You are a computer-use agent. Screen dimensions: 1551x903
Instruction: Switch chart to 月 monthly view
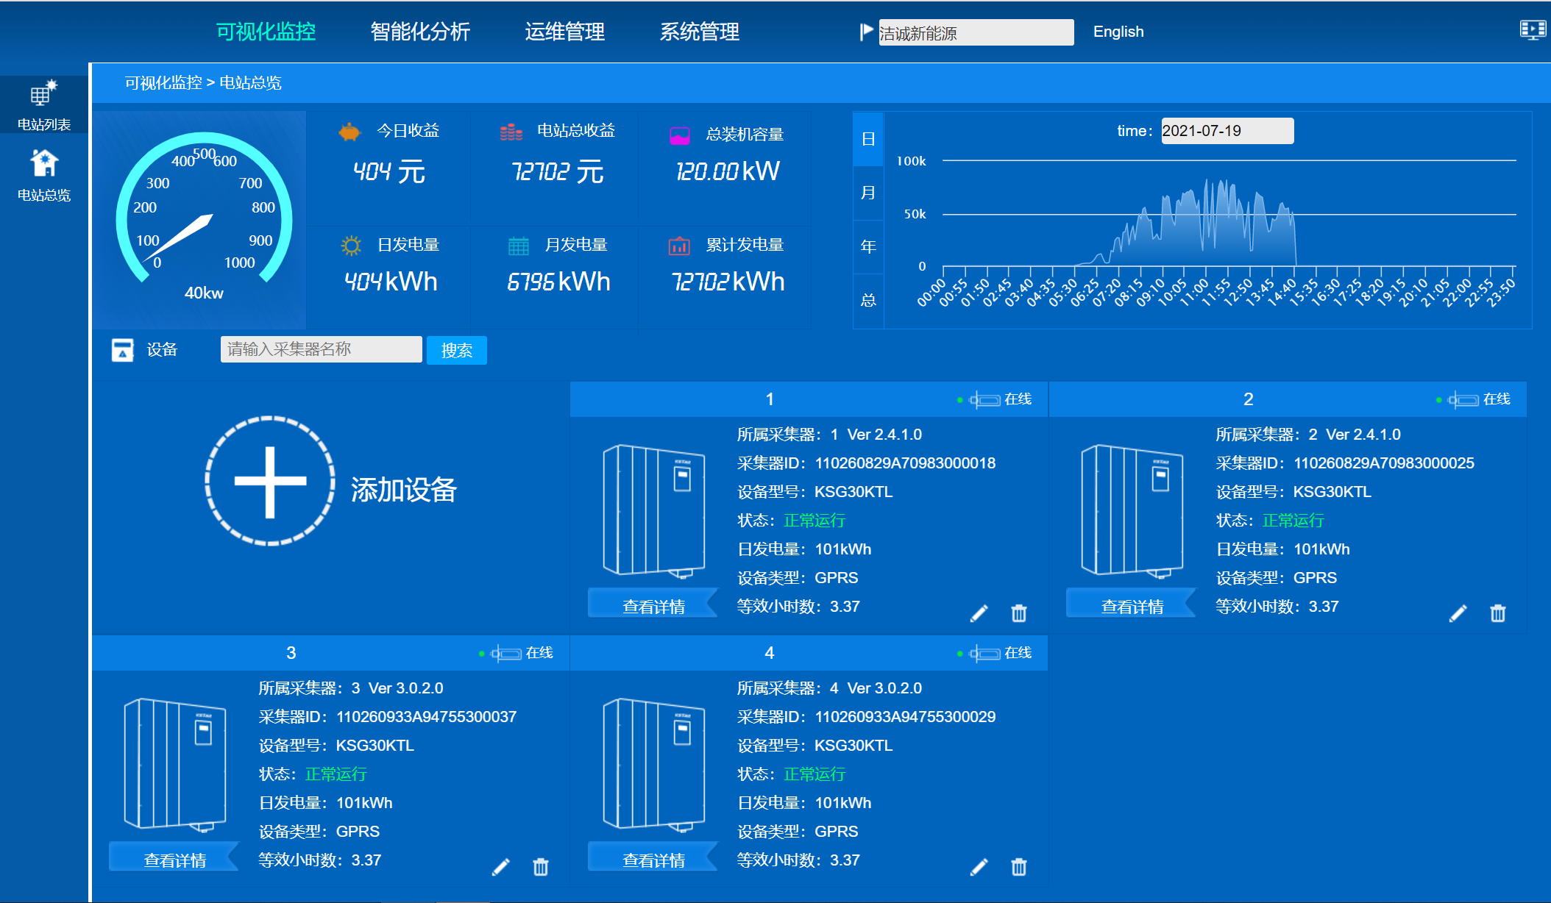(x=868, y=193)
